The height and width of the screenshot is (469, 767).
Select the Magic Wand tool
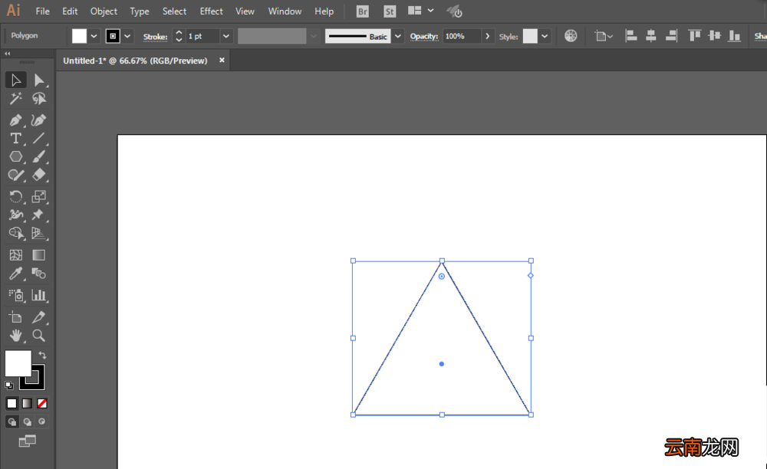15,99
